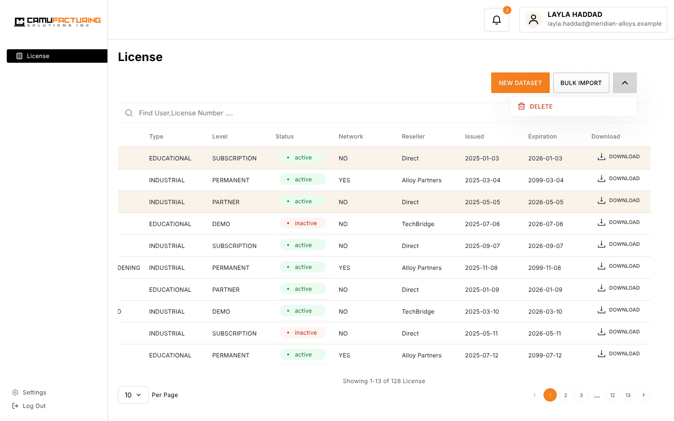Click download icon for row issued 2025-07-06
Viewport: 674px width, 421px height.
(x=602, y=222)
